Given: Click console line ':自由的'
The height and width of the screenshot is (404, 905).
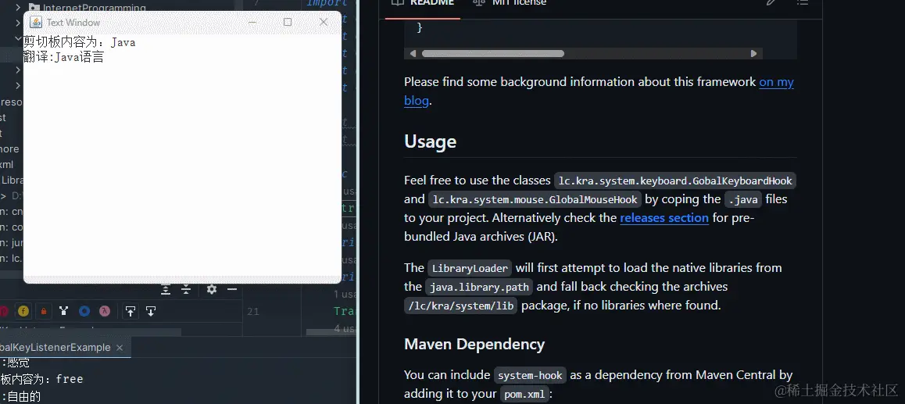Looking at the screenshot, I should (22, 396).
